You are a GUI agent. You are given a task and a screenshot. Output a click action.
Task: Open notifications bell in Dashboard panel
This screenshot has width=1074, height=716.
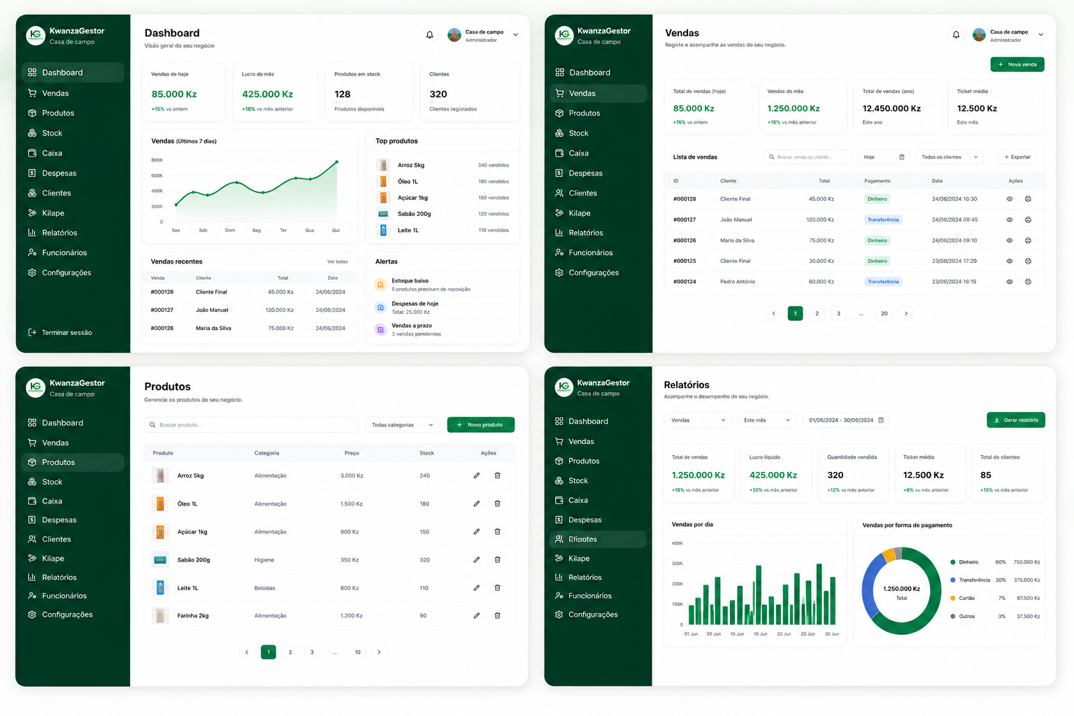(430, 34)
